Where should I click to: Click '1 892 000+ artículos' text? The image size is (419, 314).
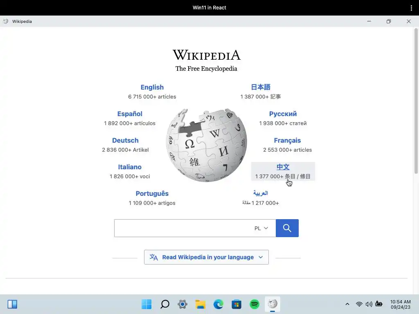[130, 123]
